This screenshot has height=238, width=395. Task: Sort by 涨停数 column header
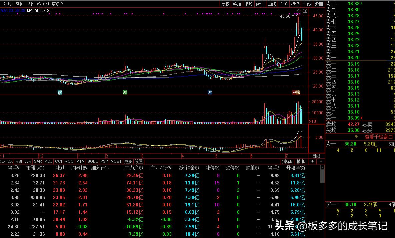[213, 168]
